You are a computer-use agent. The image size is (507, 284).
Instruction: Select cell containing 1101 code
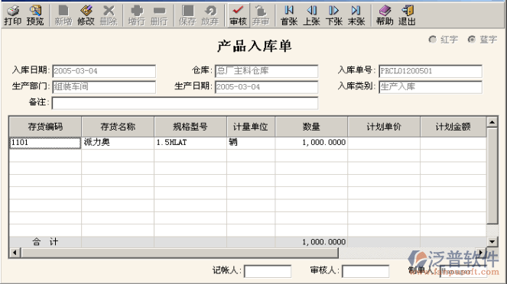point(45,143)
